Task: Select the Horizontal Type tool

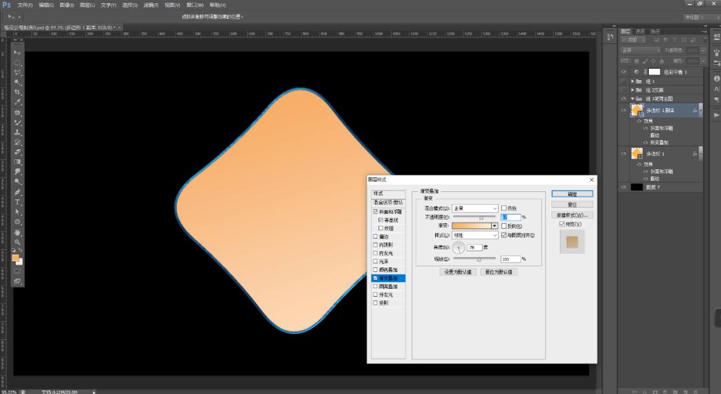Action: [17, 201]
